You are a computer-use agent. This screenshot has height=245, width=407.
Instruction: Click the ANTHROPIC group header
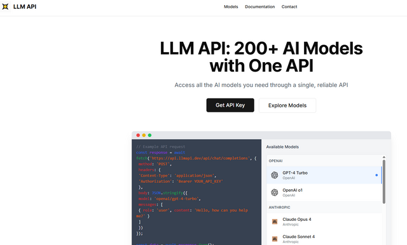(x=279, y=208)
